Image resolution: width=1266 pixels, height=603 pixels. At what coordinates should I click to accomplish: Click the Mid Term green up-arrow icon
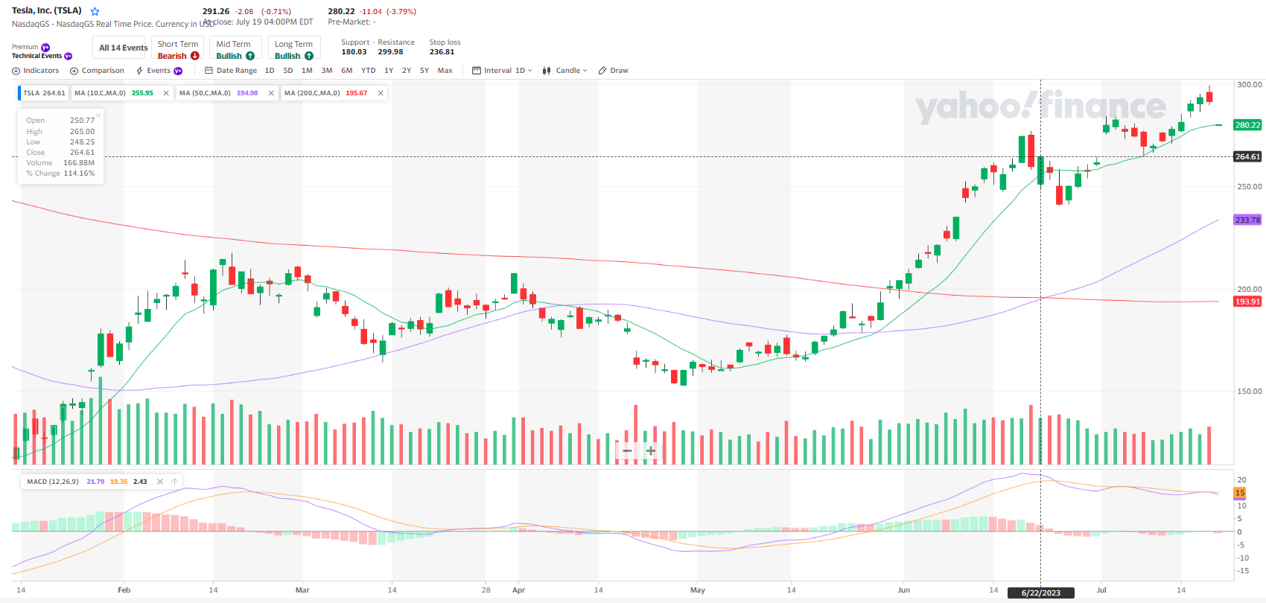point(250,56)
